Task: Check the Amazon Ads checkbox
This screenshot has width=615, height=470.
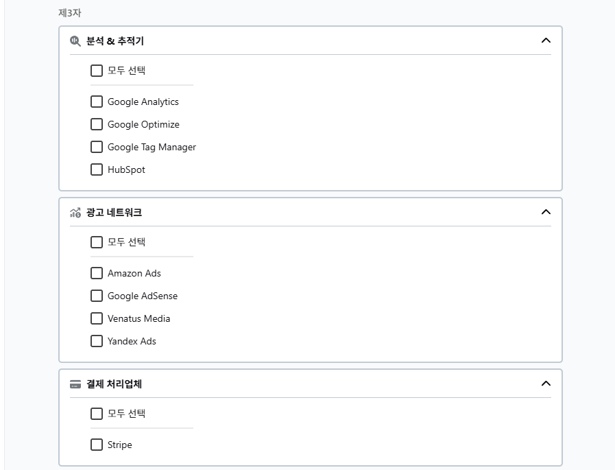Action: [x=96, y=272]
